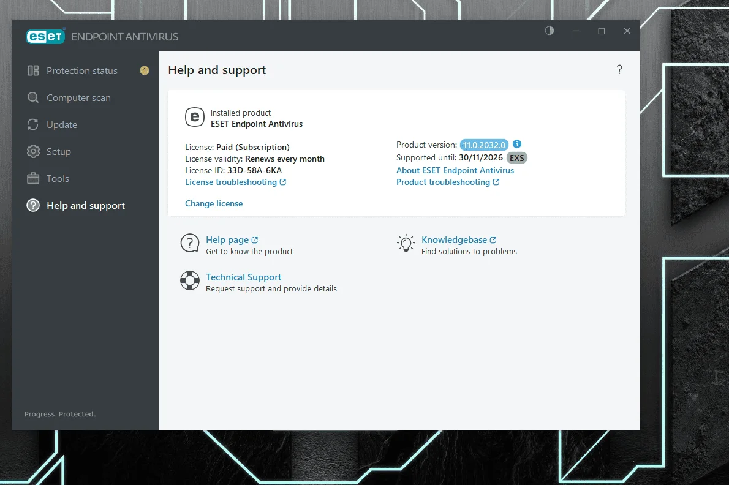
Task: Click external link icon after Product troubleshooting
Action: [496, 182]
